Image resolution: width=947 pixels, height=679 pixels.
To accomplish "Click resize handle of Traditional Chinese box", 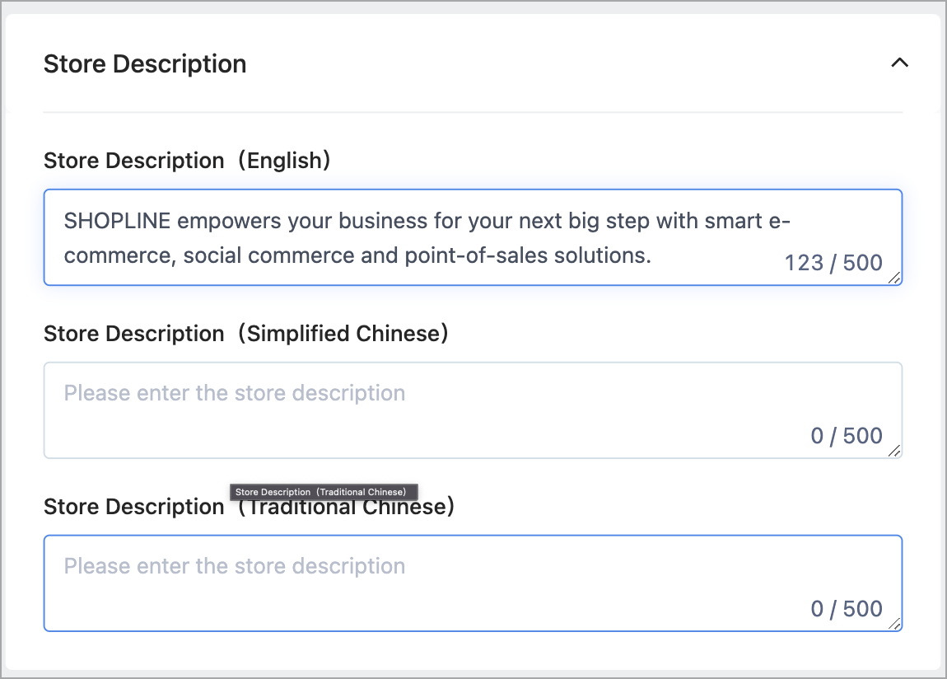I will click(894, 624).
